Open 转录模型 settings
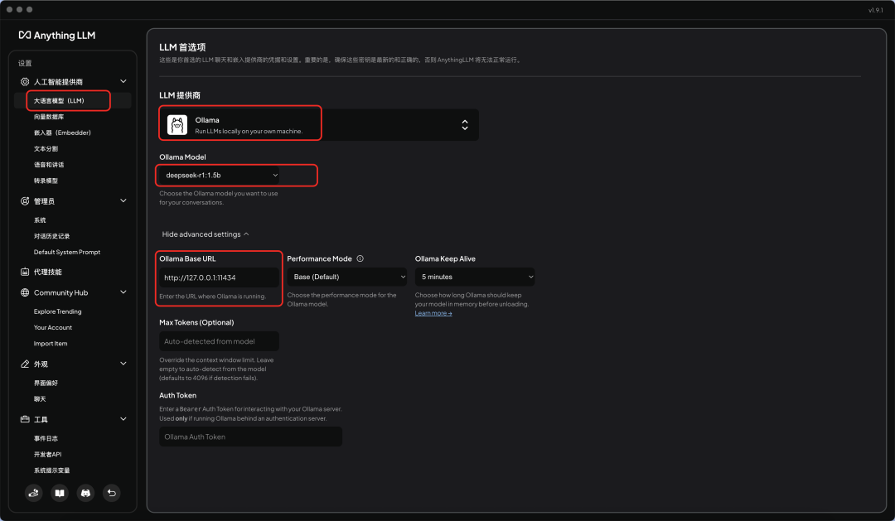 [46, 181]
